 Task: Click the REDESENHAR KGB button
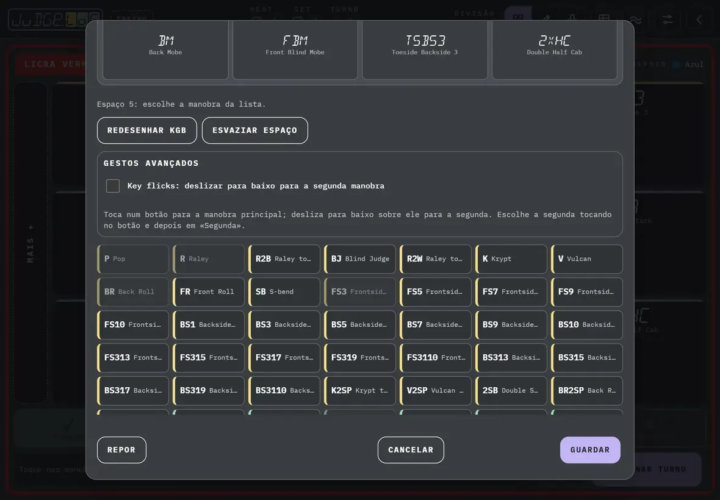(147, 130)
